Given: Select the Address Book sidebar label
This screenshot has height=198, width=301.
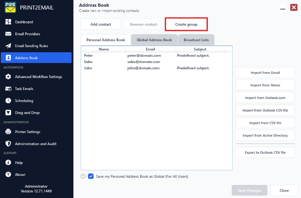Looking at the screenshot, I should pos(26,58).
